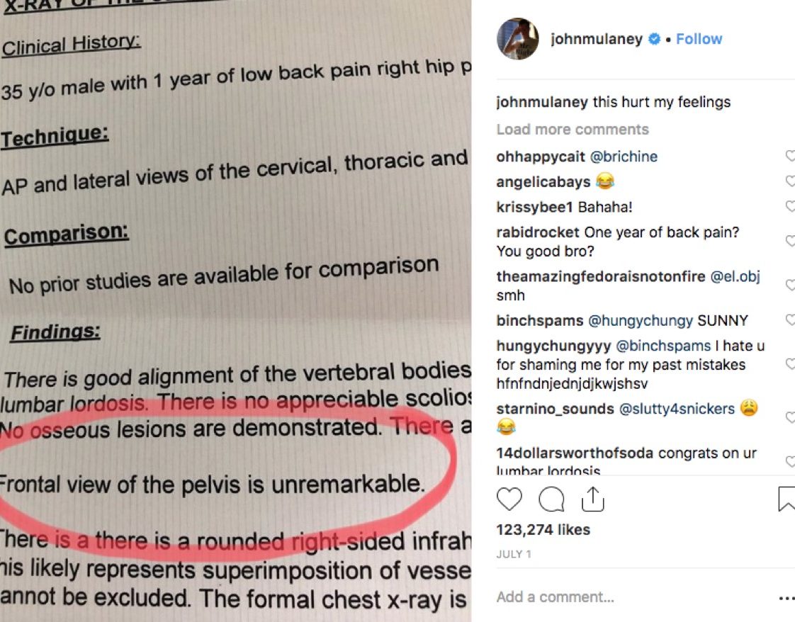Open the three-dots more options menu

[786, 598]
